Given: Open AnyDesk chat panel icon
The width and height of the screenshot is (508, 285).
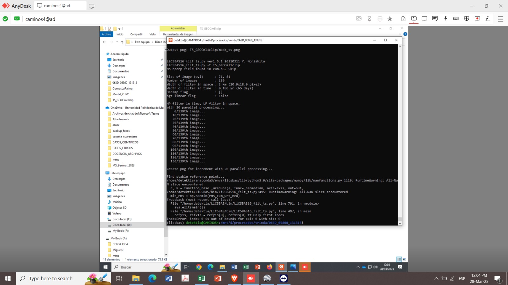Looking at the screenshot, I should 435,19.
